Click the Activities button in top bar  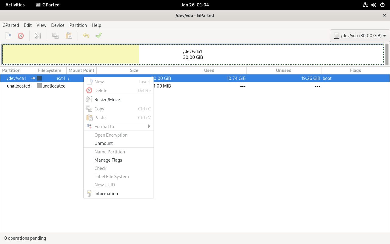[15, 5]
